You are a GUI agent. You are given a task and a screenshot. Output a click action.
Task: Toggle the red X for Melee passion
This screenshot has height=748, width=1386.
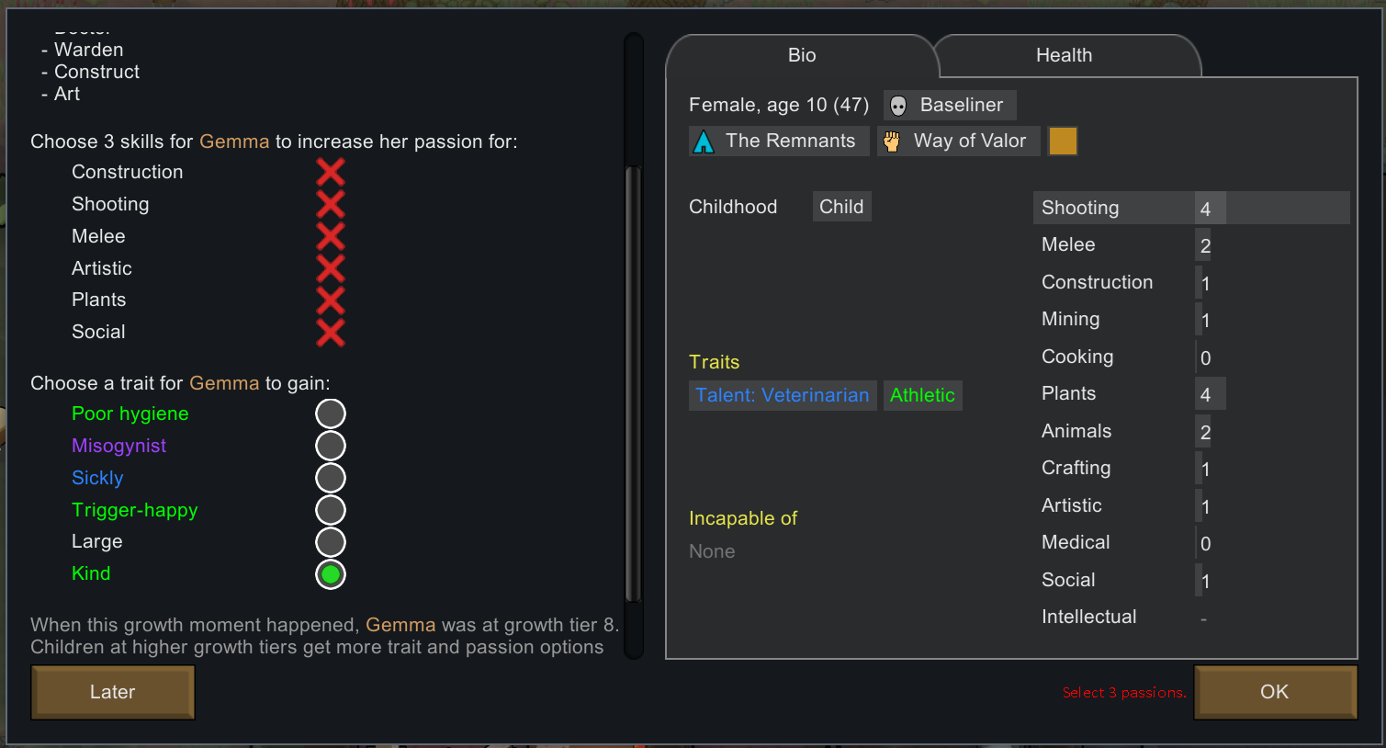pos(331,236)
